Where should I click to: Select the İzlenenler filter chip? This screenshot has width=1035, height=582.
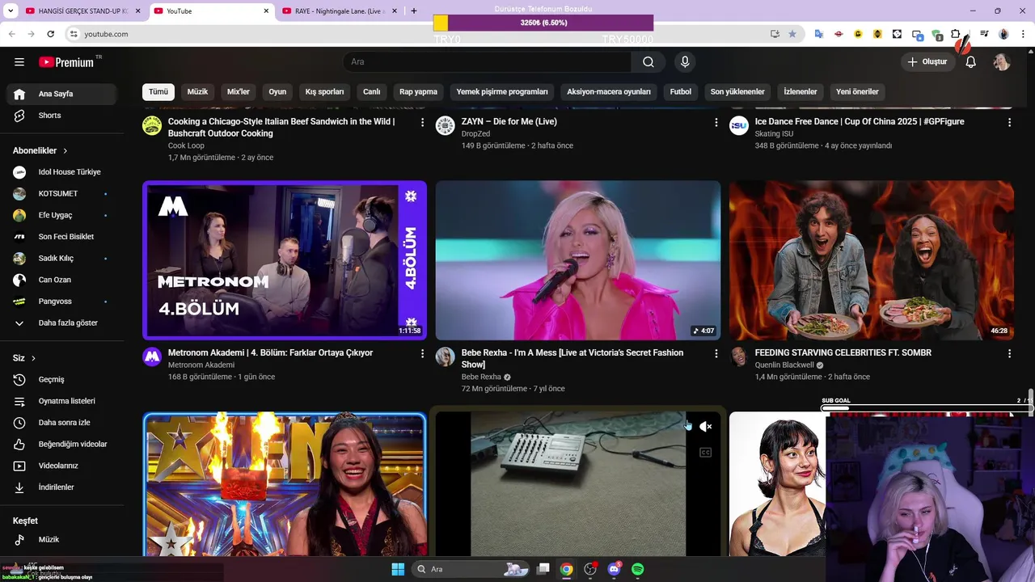[801, 91]
